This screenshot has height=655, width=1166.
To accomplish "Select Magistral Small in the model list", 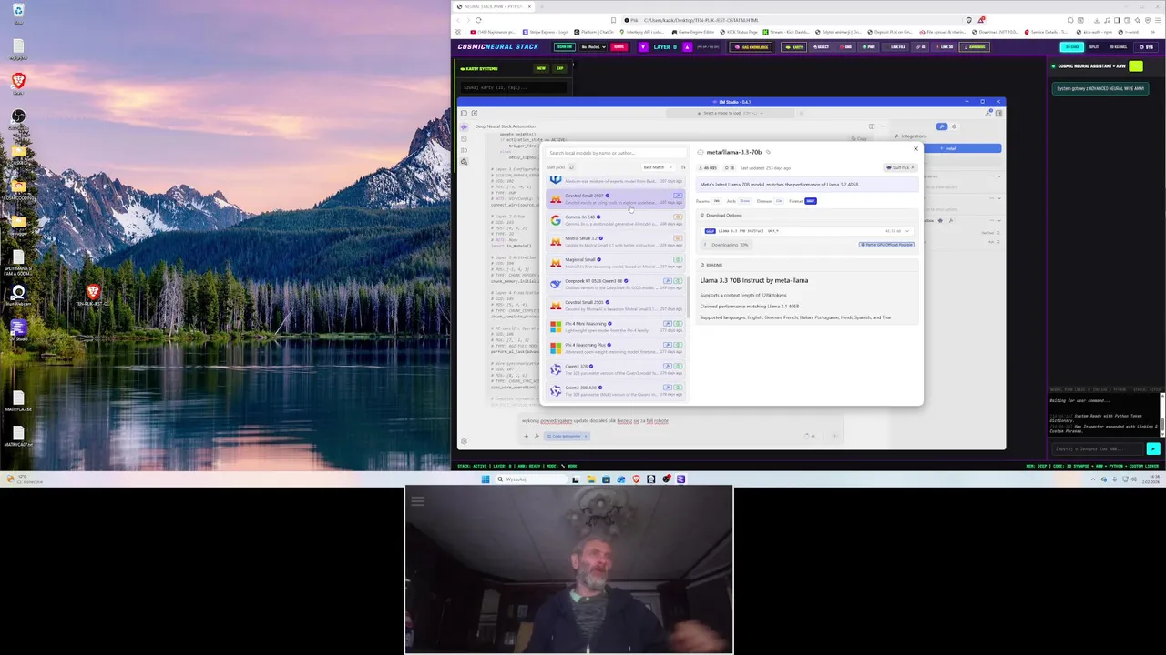I will (616, 263).
